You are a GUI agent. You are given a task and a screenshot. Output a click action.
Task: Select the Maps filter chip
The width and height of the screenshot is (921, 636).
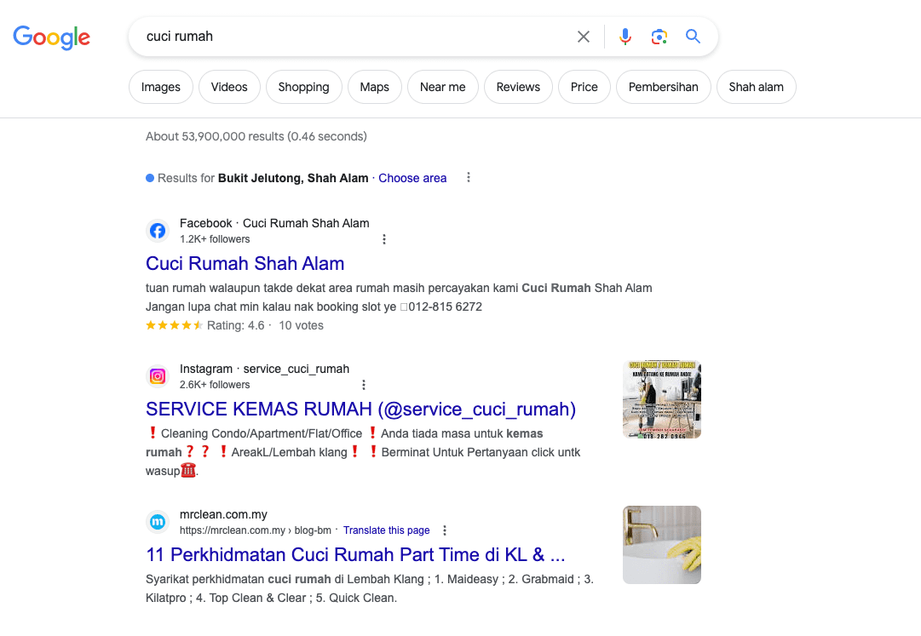click(375, 87)
